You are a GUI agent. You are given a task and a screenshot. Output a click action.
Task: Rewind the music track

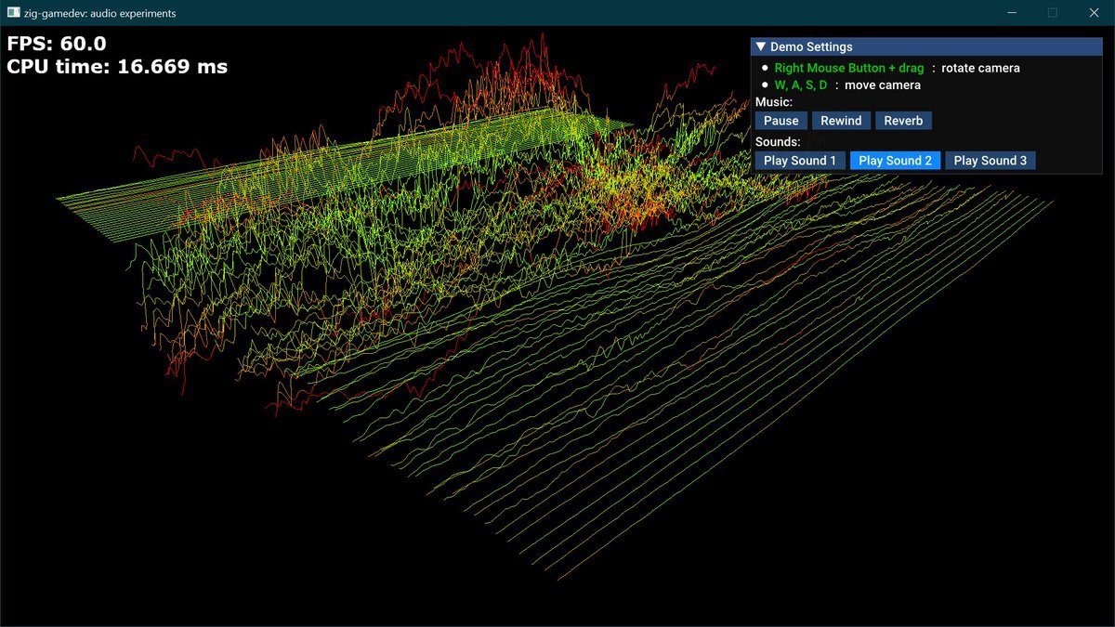841,121
